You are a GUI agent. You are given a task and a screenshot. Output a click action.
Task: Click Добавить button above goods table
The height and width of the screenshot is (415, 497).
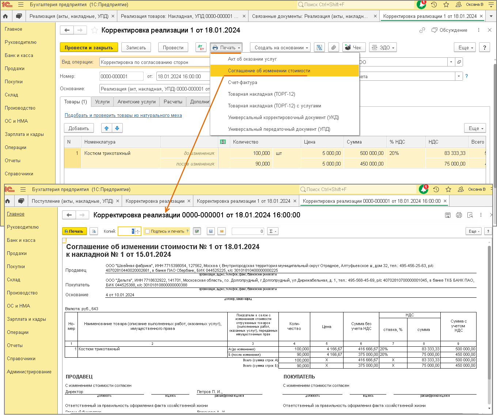pos(79,128)
